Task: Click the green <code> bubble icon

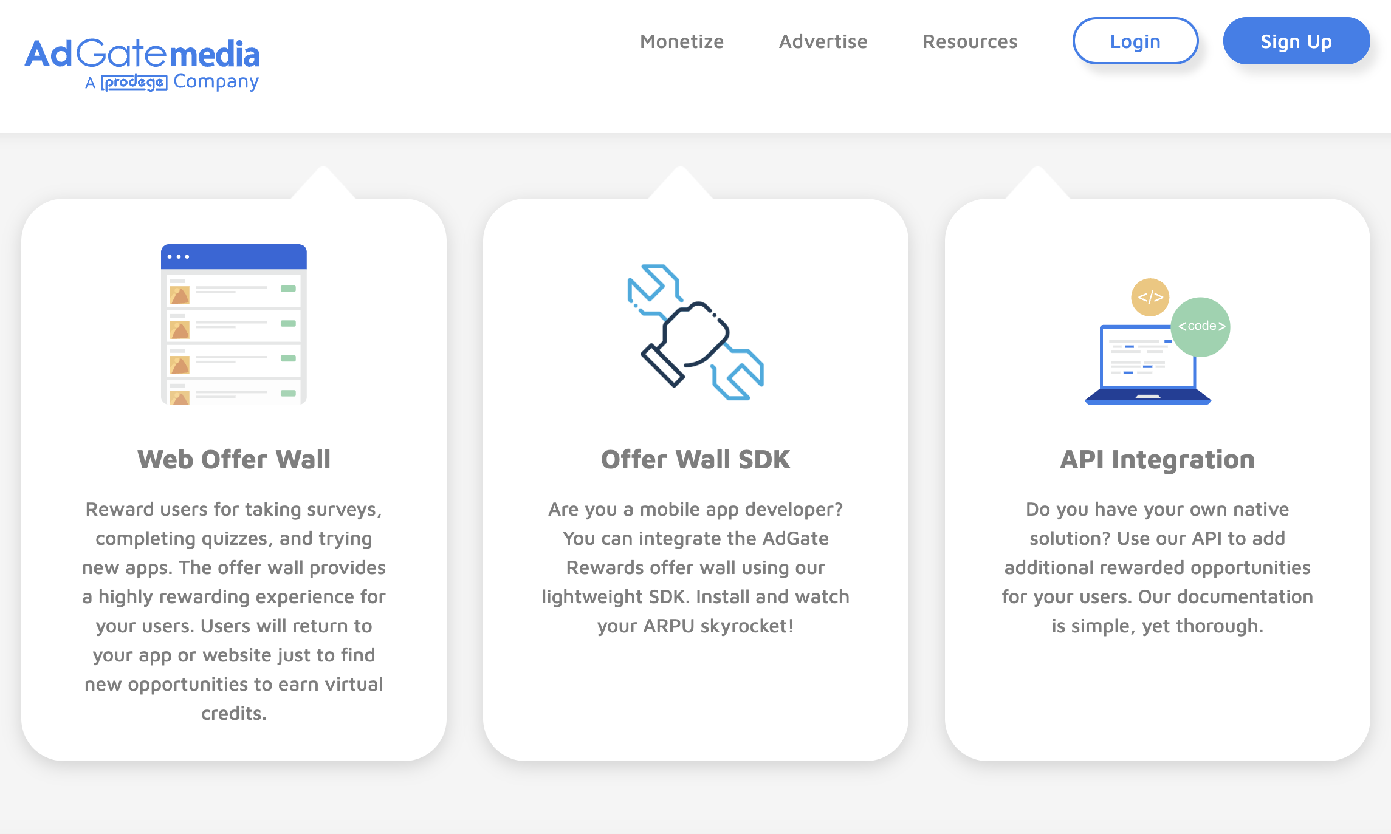Action: click(1201, 326)
